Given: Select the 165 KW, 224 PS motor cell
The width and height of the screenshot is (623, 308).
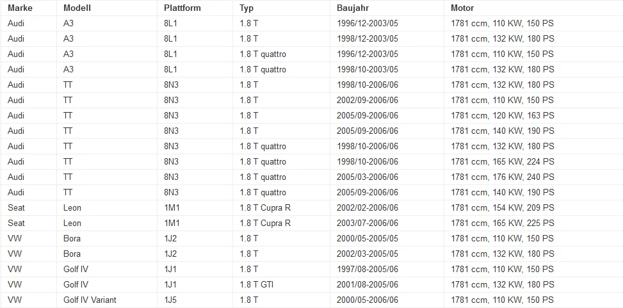Looking at the screenshot, I should coord(502,162).
